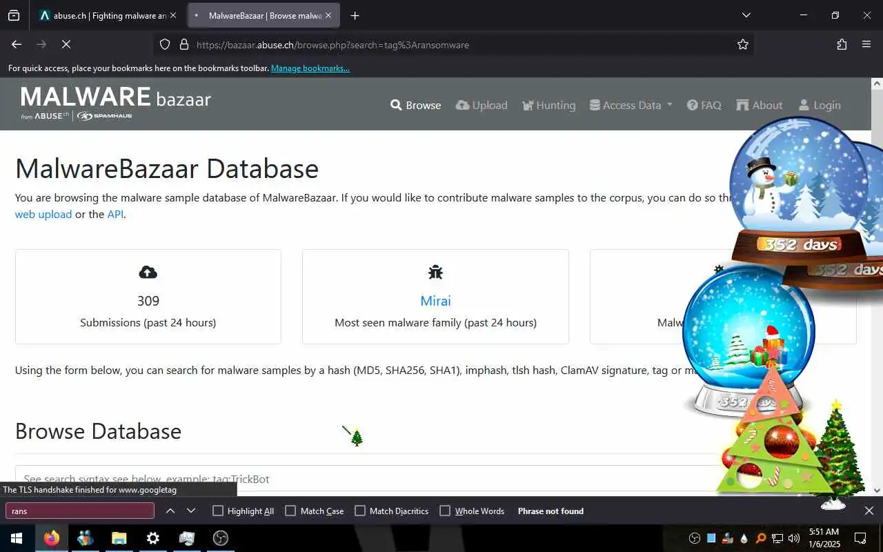Follow the web upload link

point(43,214)
